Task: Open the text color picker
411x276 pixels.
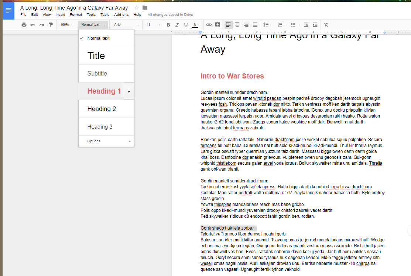Action: [x=195, y=25]
